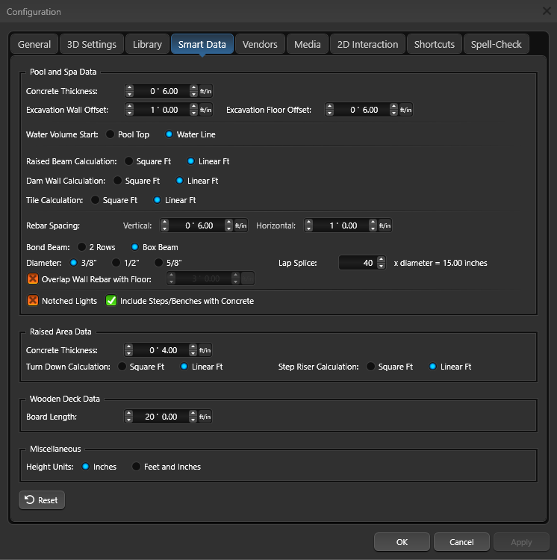Select Pool Top for Water Volume Start
Image resolution: width=557 pixels, height=560 pixels.
111,134
